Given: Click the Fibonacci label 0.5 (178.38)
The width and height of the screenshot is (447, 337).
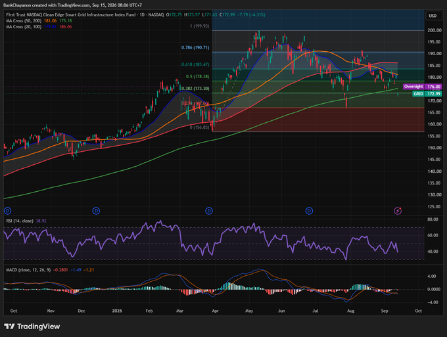Looking at the screenshot, I should (198, 77).
